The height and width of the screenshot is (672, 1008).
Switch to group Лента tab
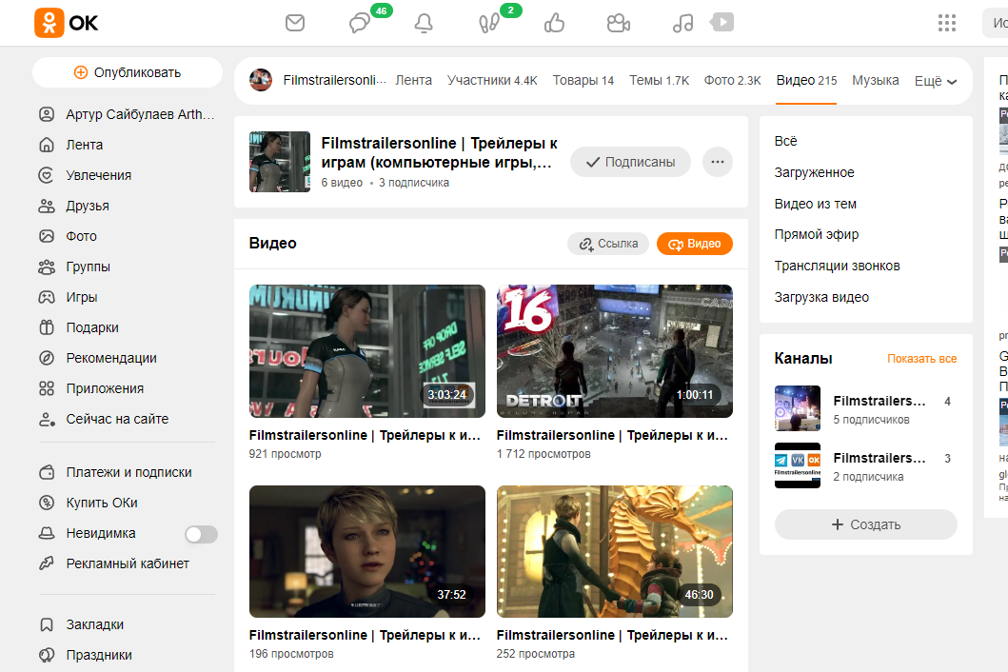coord(413,80)
